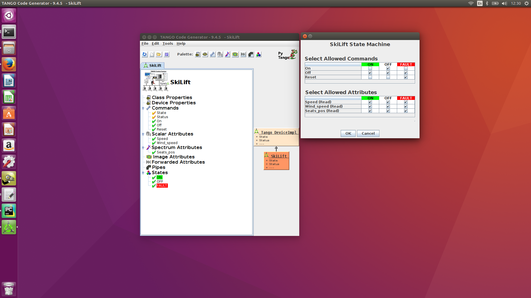Click the OFF header in commands table
531x298 pixels.
[388, 64]
